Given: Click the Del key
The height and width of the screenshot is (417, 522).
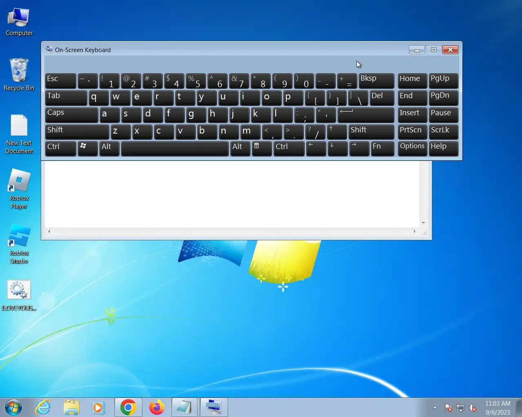Looking at the screenshot, I should [382, 98].
